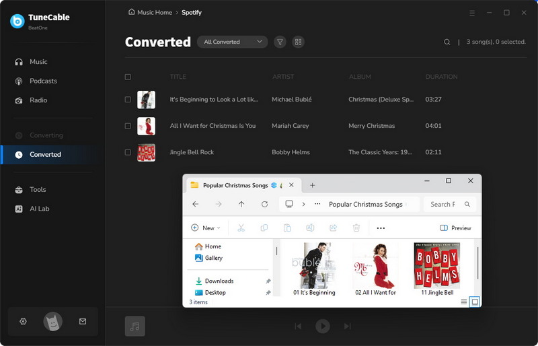The width and height of the screenshot is (538, 346).
Task: Click the TuneCable logo icon
Action: click(17, 22)
